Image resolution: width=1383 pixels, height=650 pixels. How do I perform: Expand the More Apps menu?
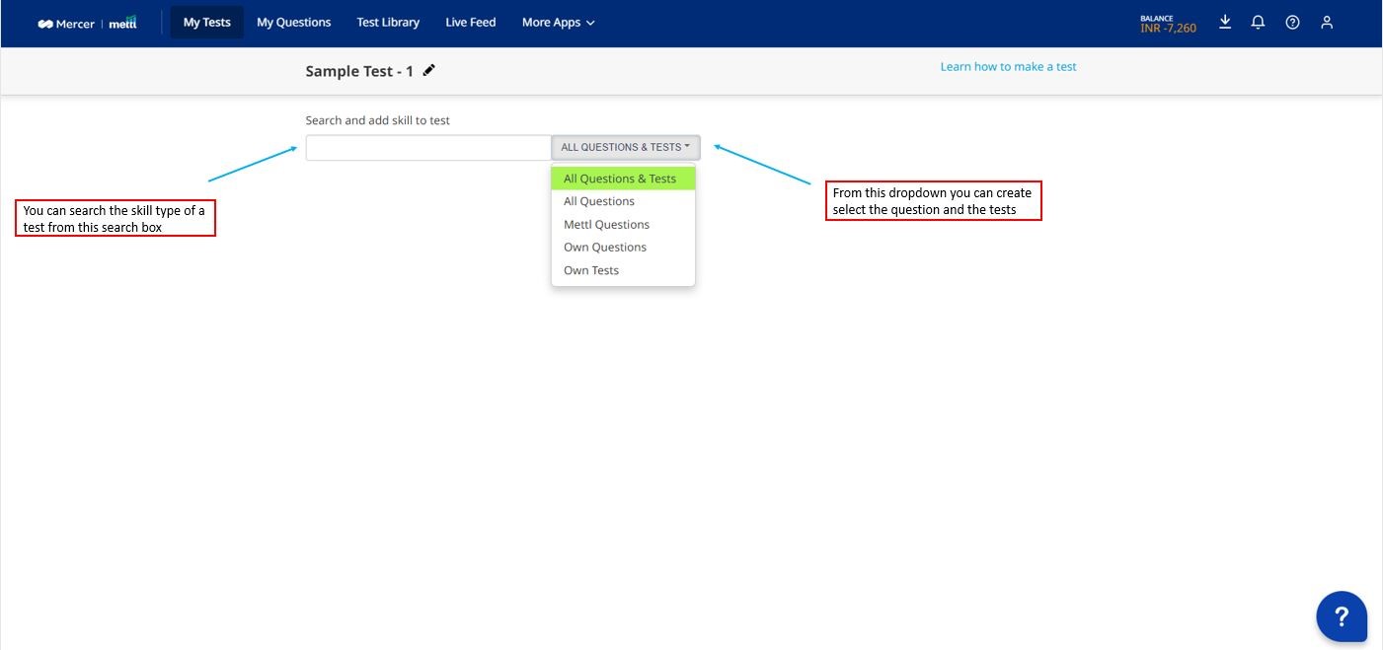coord(559,23)
